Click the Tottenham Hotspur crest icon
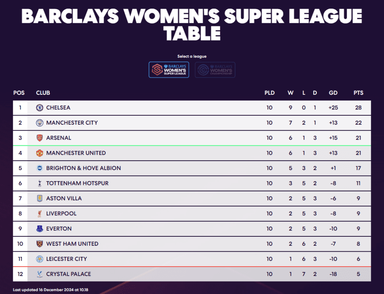Image resolution: width=384 pixels, height=294 pixels. pyautogui.click(x=39, y=184)
